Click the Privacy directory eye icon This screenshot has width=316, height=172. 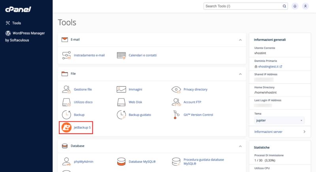176,89
